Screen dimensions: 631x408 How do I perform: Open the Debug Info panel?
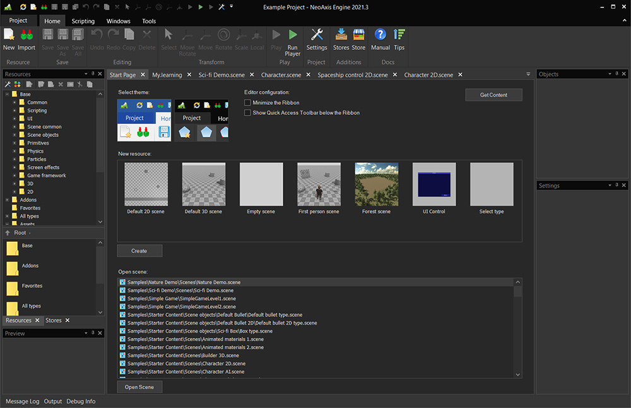(x=81, y=402)
